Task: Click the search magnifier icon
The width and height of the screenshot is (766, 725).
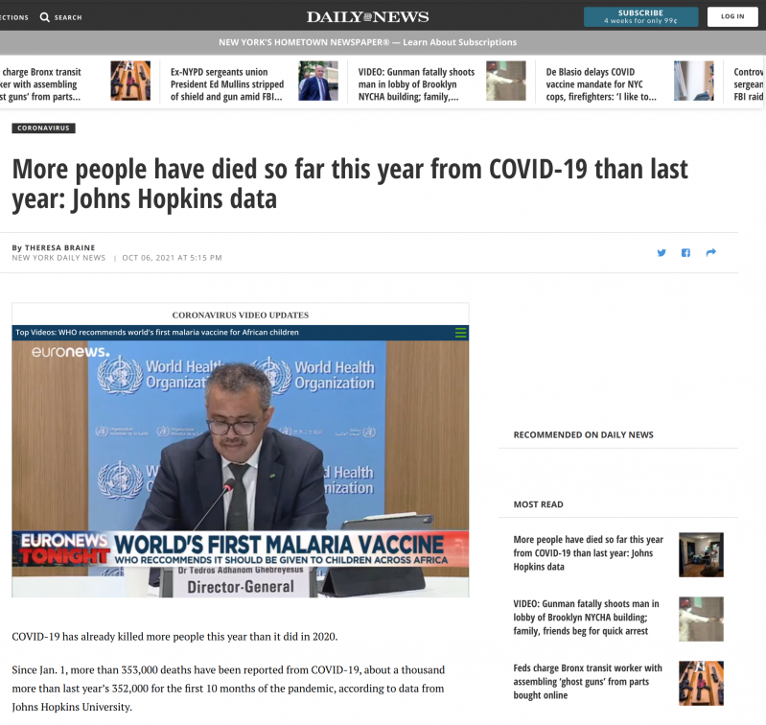Action: [x=44, y=17]
